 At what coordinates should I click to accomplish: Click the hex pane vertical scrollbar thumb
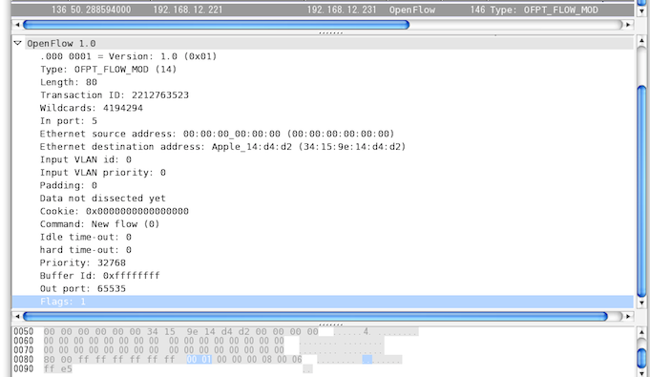point(641,358)
